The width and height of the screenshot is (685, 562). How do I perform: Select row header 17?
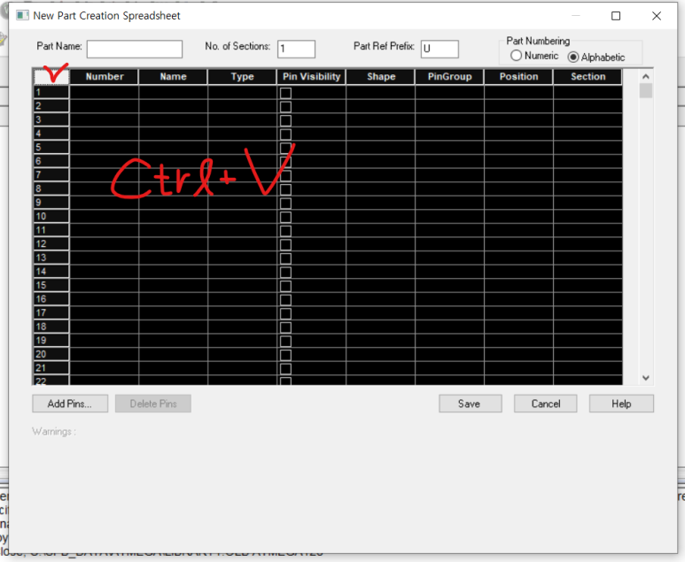pyautogui.click(x=51, y=312)
